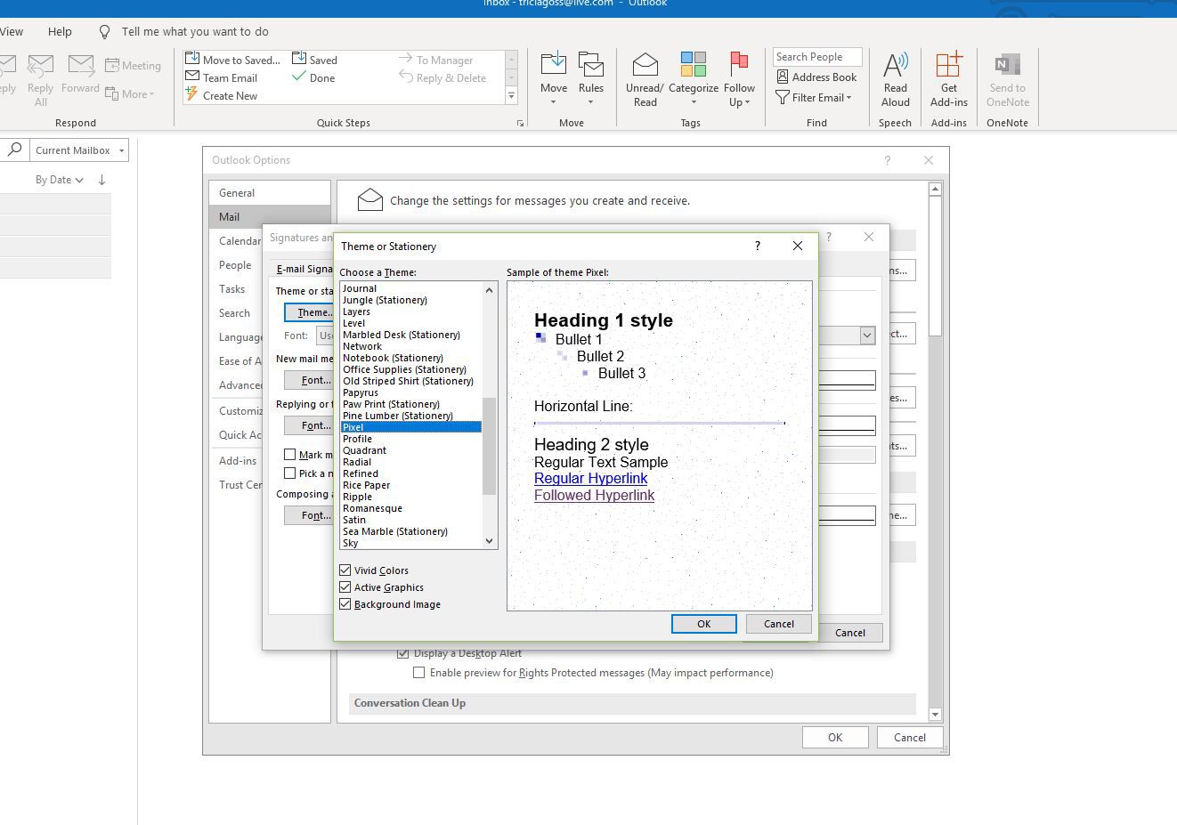
Task: Open the dropdown behind the theme dialog
Action: [x=866, y=335]
